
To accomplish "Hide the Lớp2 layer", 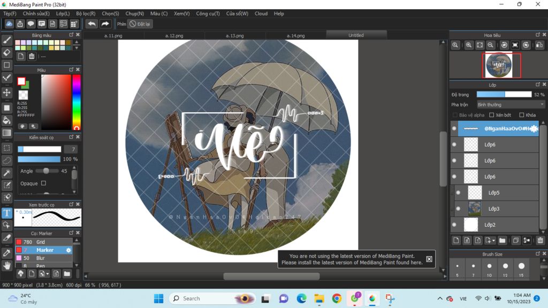I will [454, 225].
